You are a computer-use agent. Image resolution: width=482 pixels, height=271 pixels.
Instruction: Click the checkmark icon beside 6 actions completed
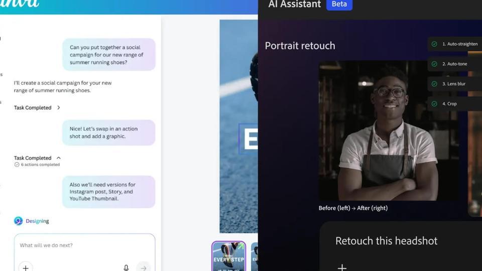point(17,165)
